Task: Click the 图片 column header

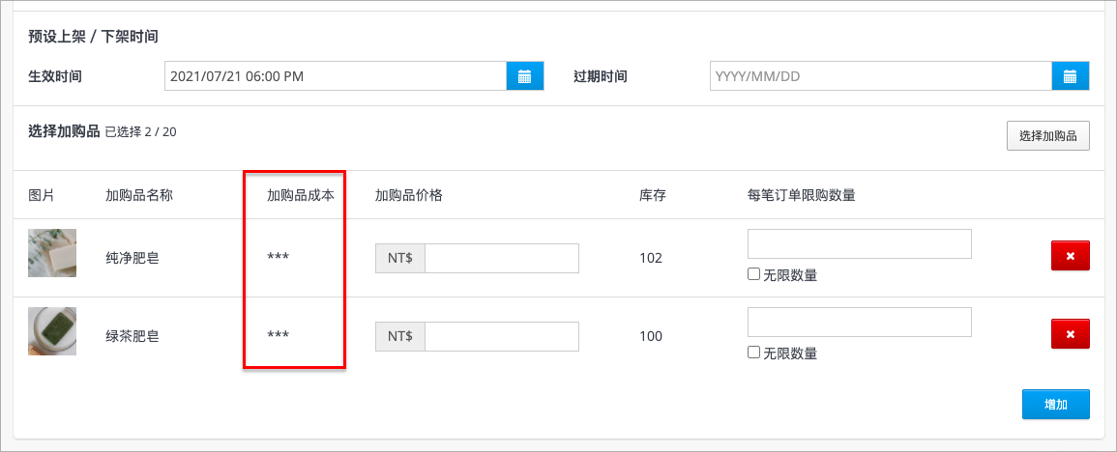Action: pos(41,195)
